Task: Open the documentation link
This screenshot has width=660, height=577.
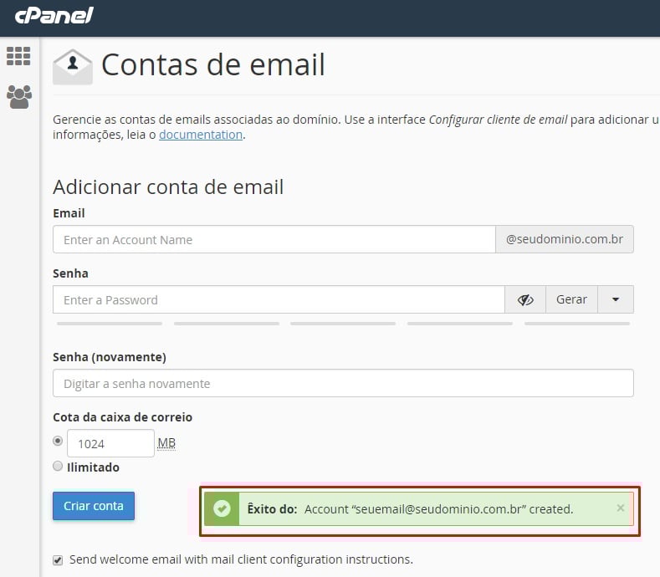Action: click(201, 135)
